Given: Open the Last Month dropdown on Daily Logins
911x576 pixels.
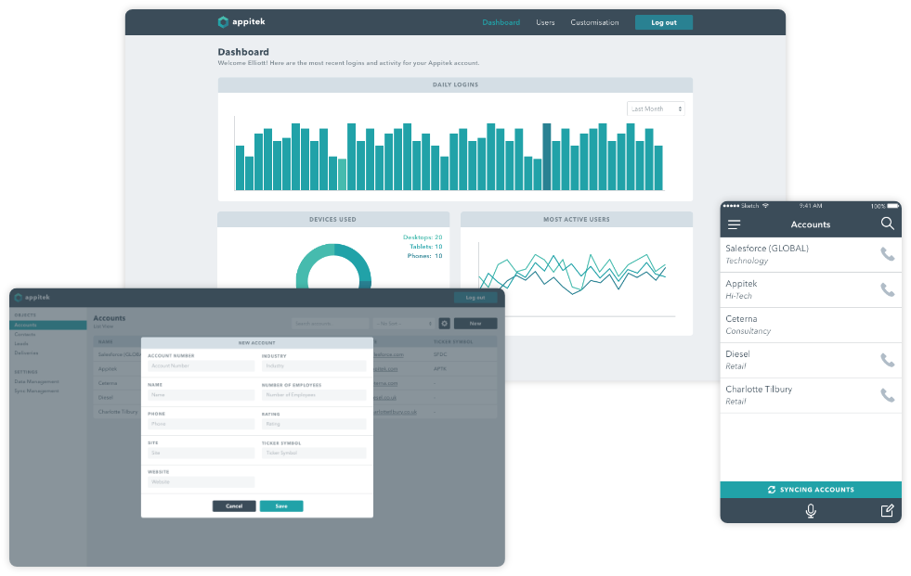Looking at the screenshot, I should click(656, 109).
